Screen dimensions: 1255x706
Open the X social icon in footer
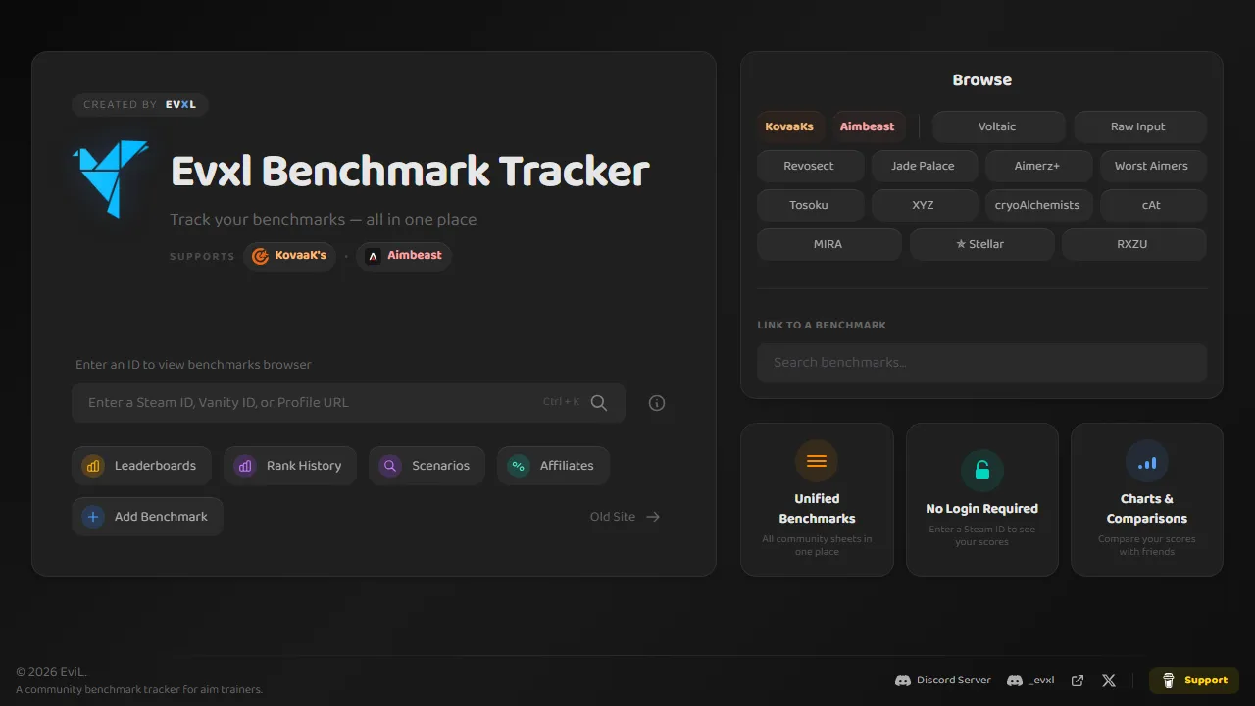[x=1109, y=681]
